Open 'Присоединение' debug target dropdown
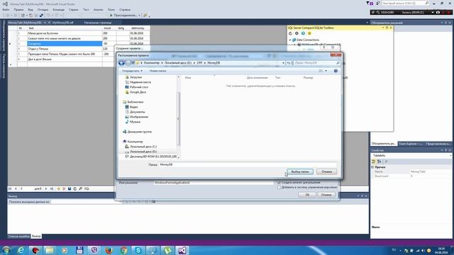 point(139,16)
